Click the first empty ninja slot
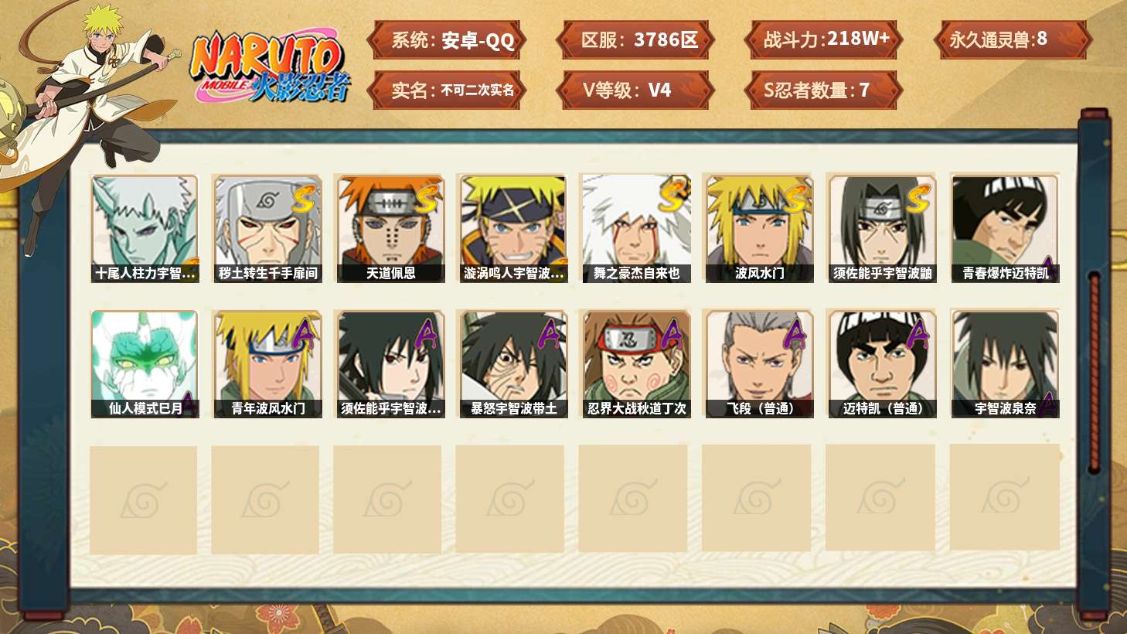Viewport: 1127px width, 634px height. 144,499
